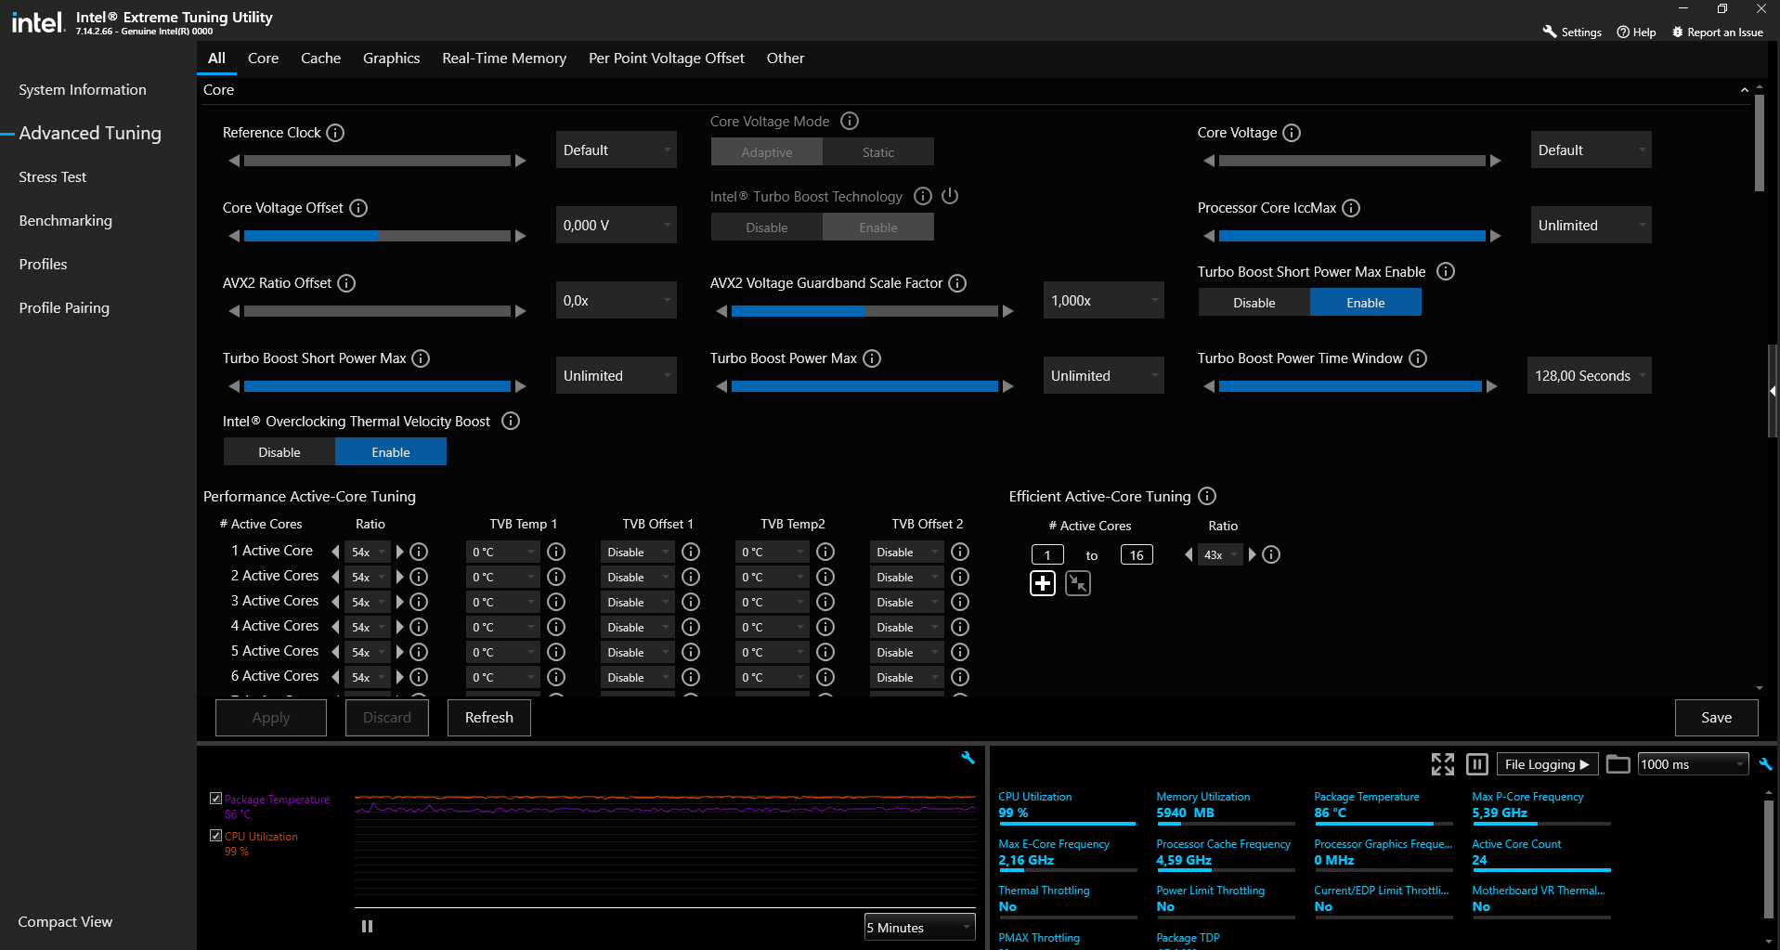Open Profile Pairing page
1780x950 pixels.
pos(64,307)
